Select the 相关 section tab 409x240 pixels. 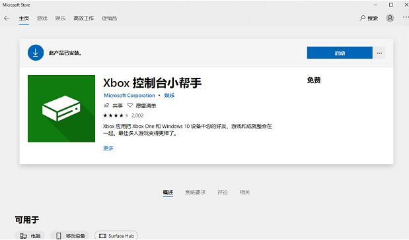click(245, 193)
